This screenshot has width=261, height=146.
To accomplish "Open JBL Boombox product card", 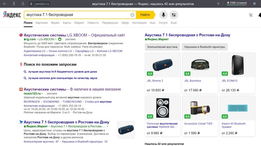I will [x=200, y=73].
